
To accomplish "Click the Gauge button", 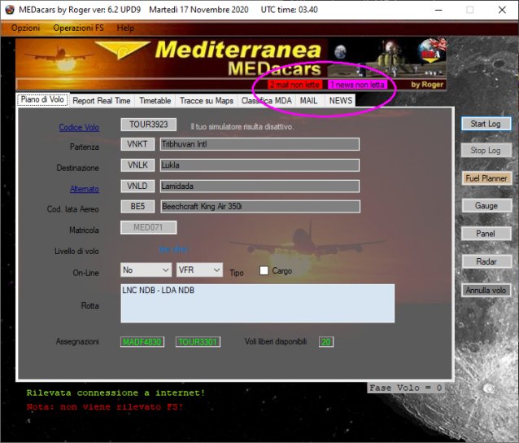I will tap(486, 206).
